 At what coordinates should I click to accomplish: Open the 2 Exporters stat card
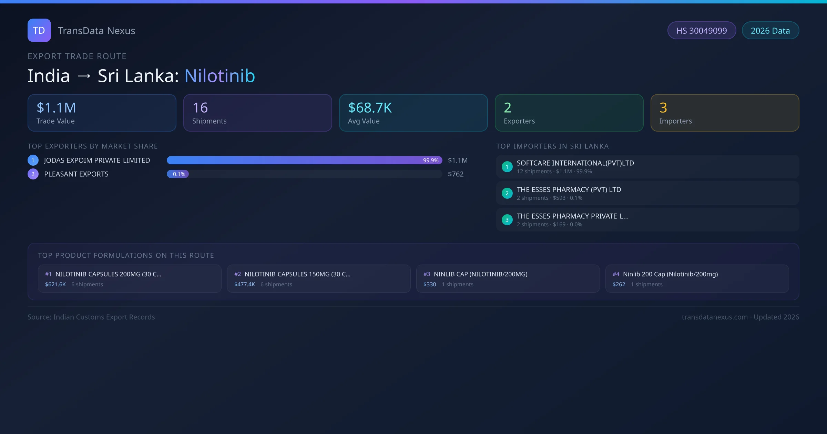click(569, 113)
